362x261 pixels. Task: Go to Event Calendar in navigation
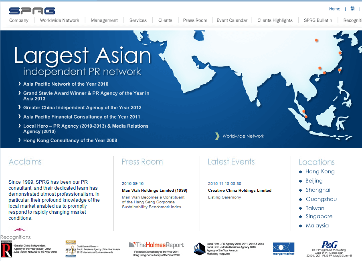point(232,20)
